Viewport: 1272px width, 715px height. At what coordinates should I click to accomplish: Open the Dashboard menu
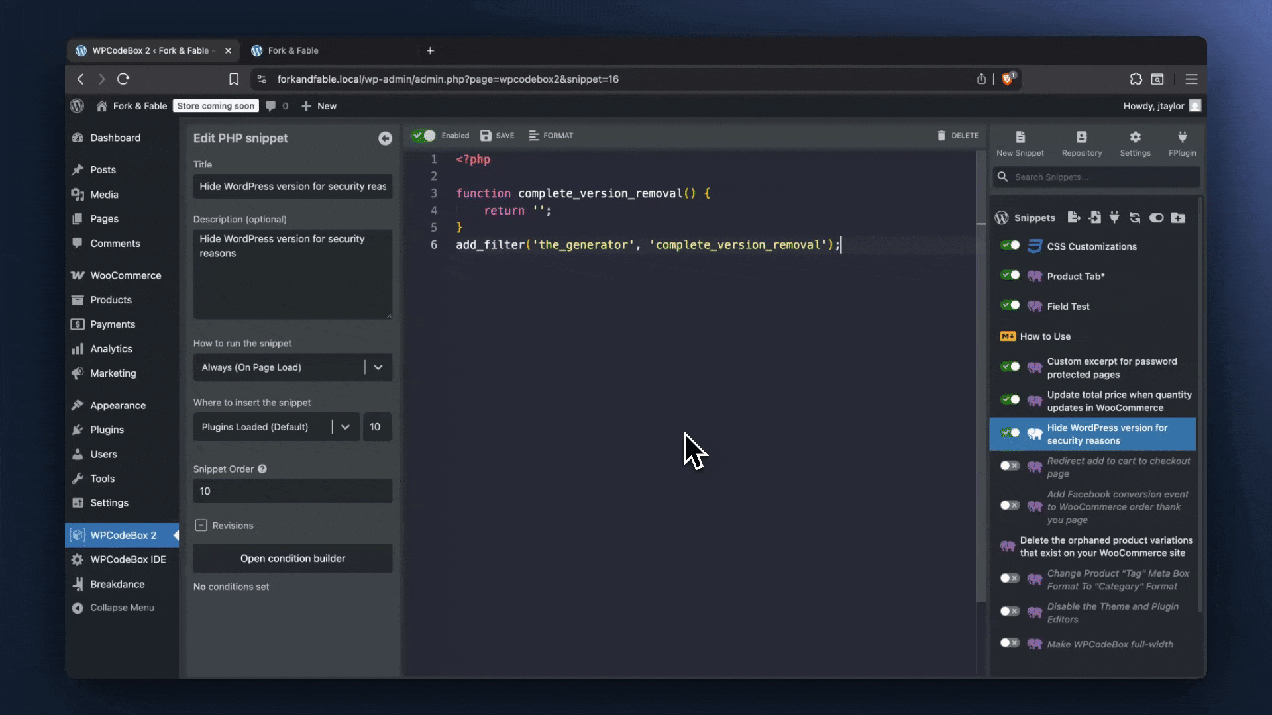122,138
